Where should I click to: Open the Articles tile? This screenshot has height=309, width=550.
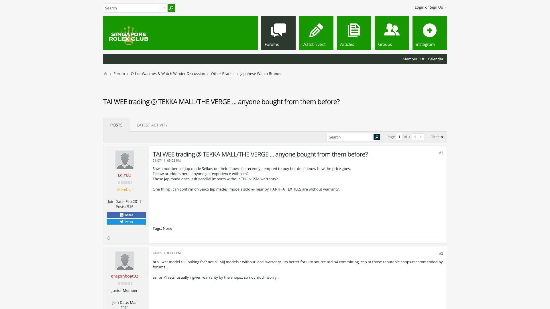pyautogui.click(x=354, y=33)
